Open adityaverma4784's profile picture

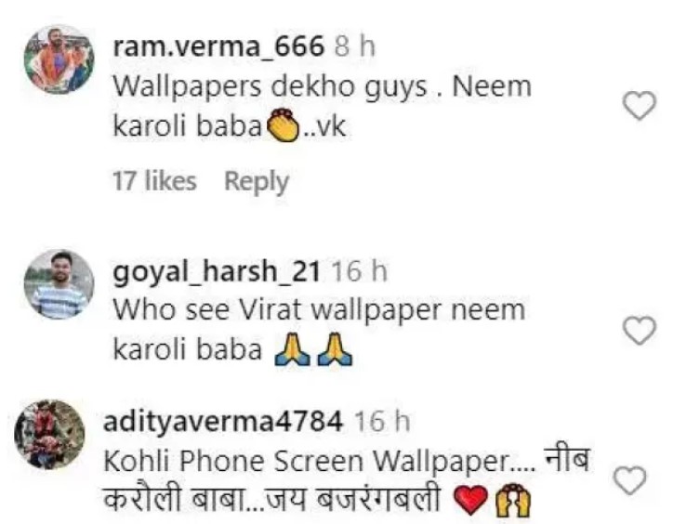pyautogui.click(x=49, y=434)
